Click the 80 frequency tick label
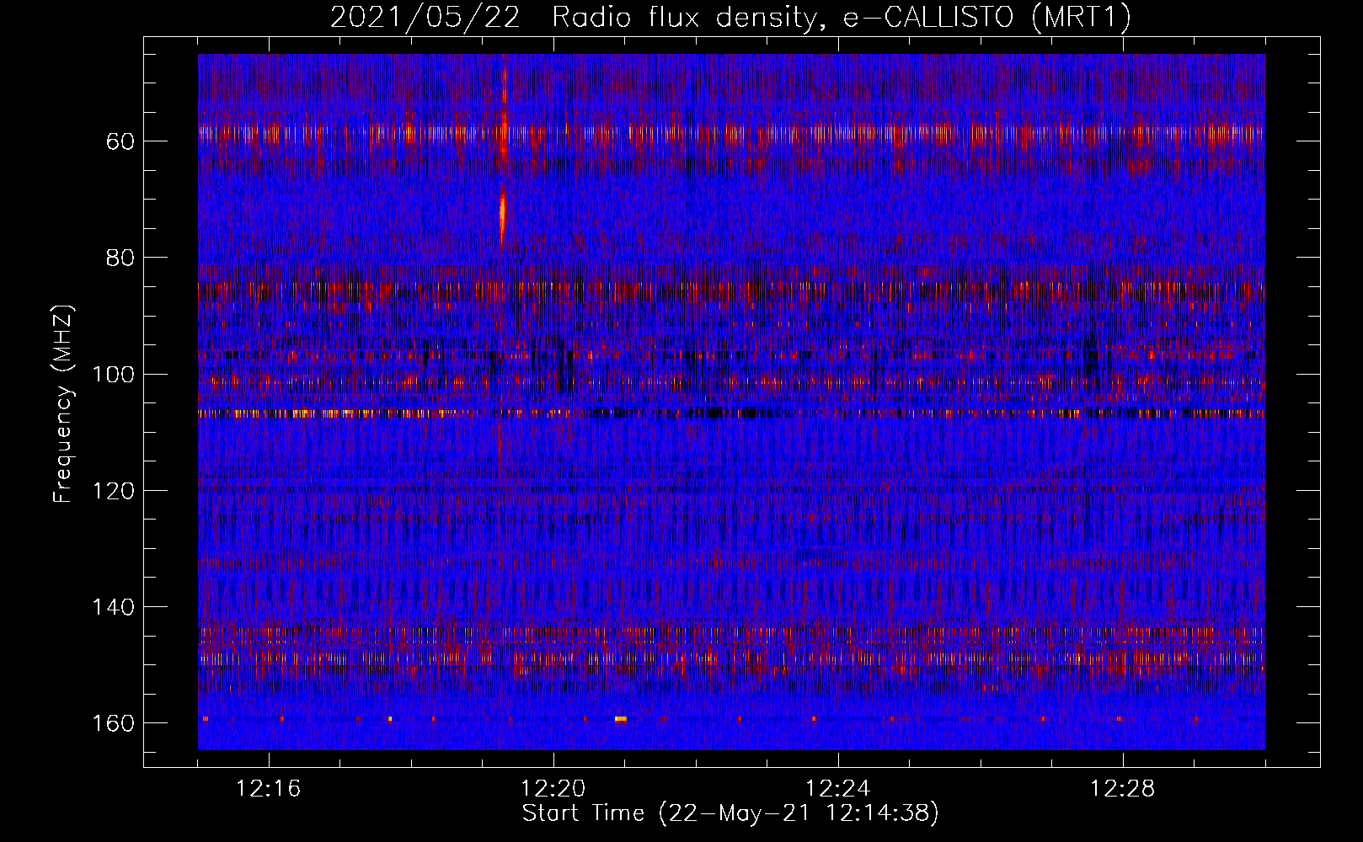 (120, 258)
